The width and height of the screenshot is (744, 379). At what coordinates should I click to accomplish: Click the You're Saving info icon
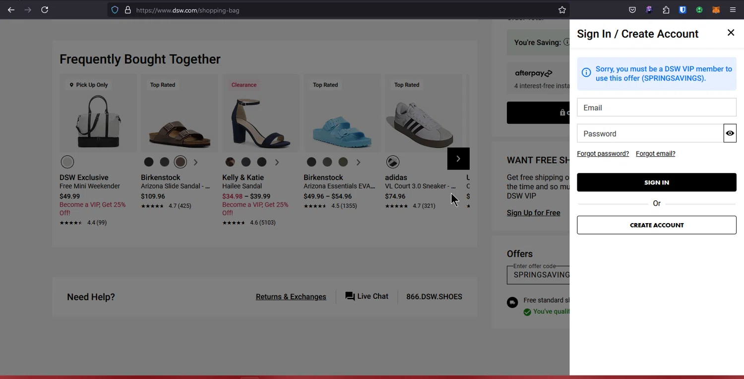click(566, 42)
